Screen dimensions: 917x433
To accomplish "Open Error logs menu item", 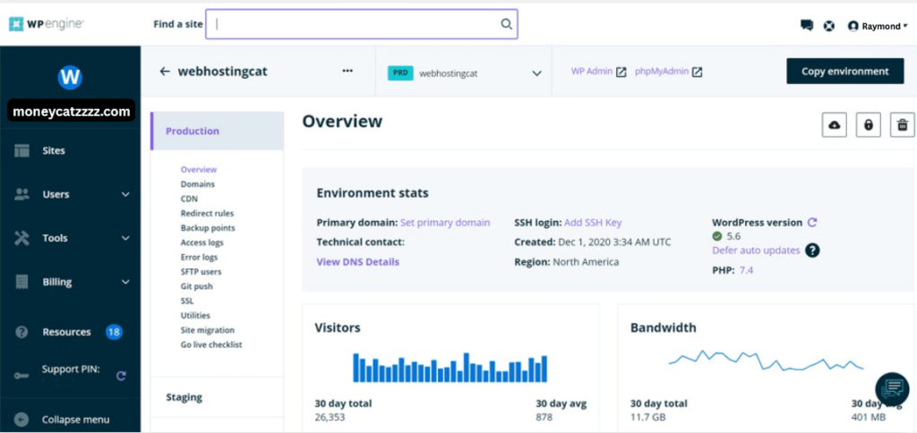I will click(199, 257).
